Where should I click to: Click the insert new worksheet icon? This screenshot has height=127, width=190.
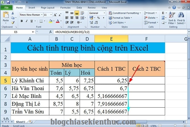click(x=31, y=122)
